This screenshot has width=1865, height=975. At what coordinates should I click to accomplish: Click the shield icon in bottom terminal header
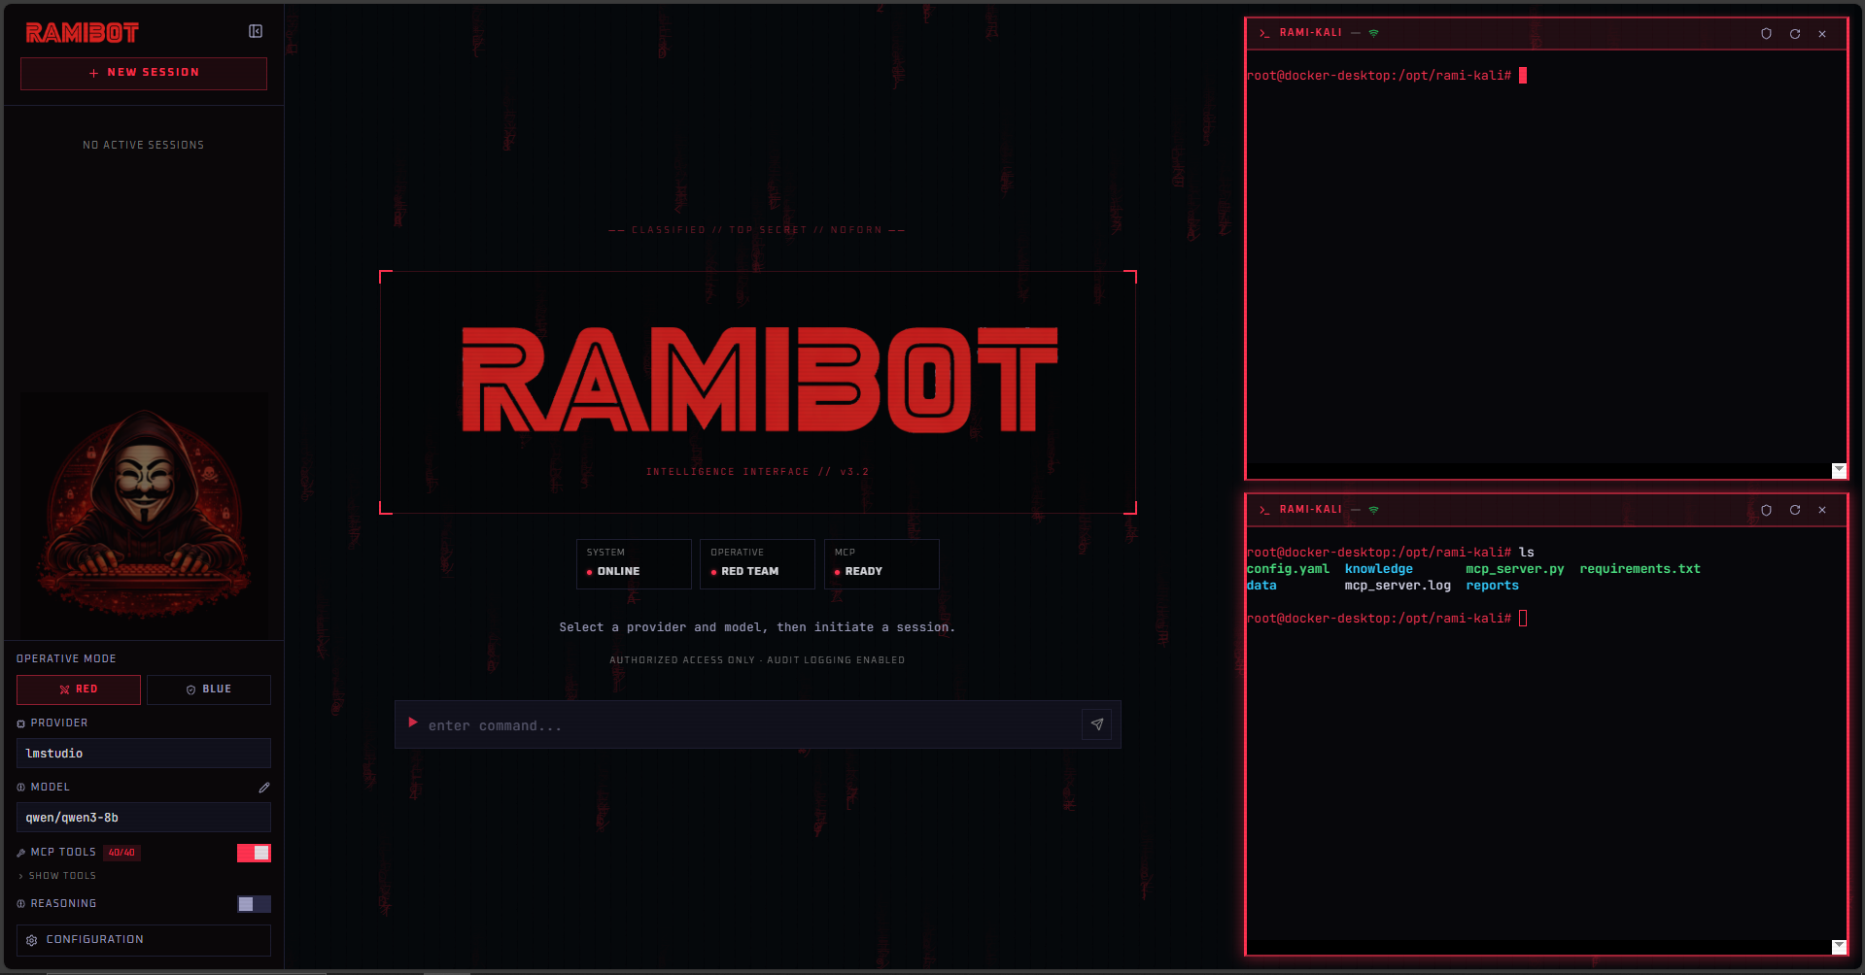[1767, 511]
